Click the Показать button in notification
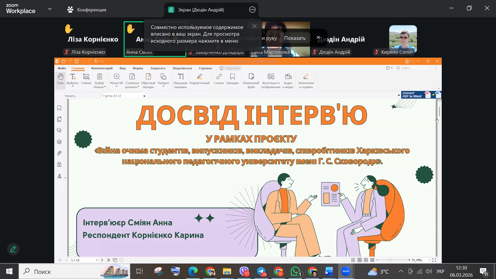The image size is (496, 279). point(295,38)
